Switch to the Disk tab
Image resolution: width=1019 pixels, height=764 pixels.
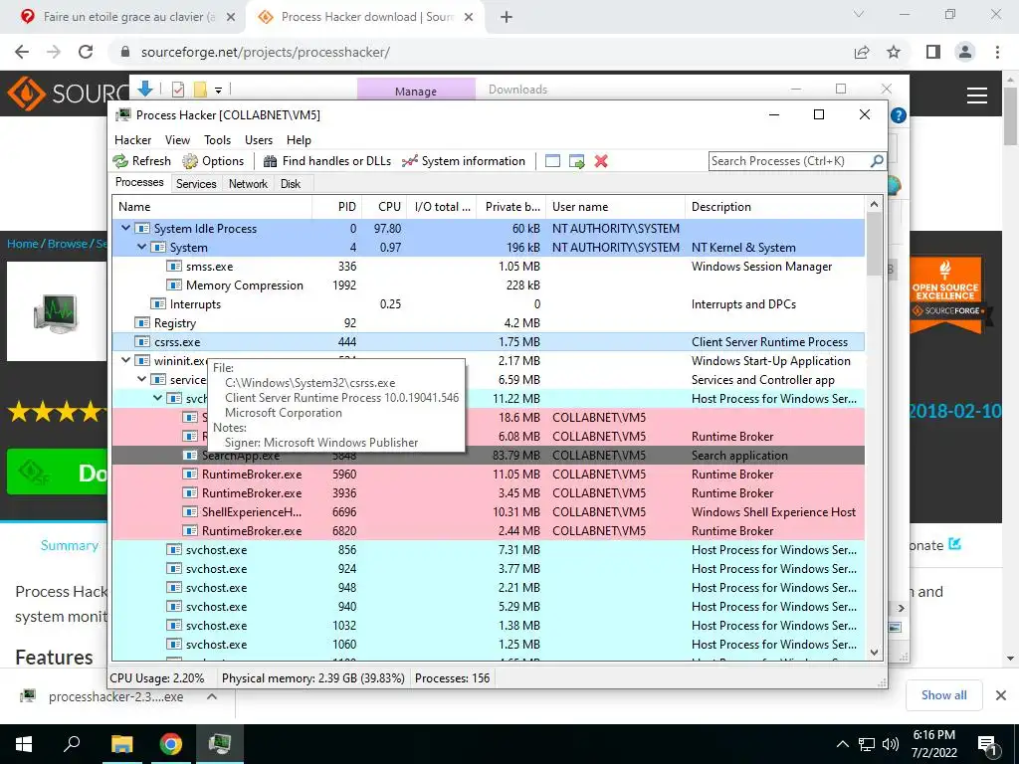[291, 184]
